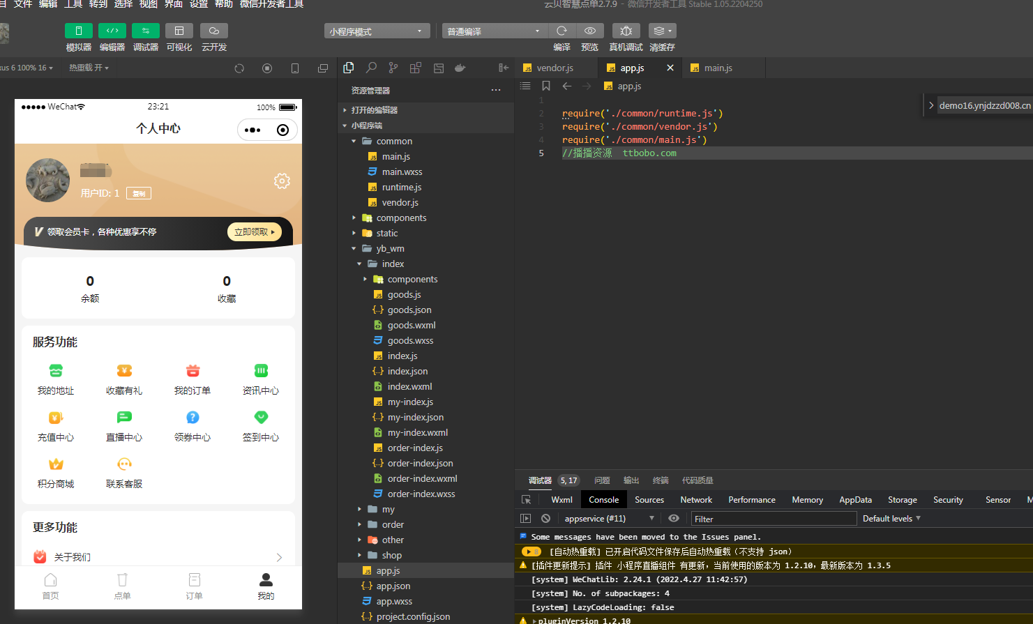
Task: Switch to the vendor.js editor tab
Action: [x=555, y=68]
